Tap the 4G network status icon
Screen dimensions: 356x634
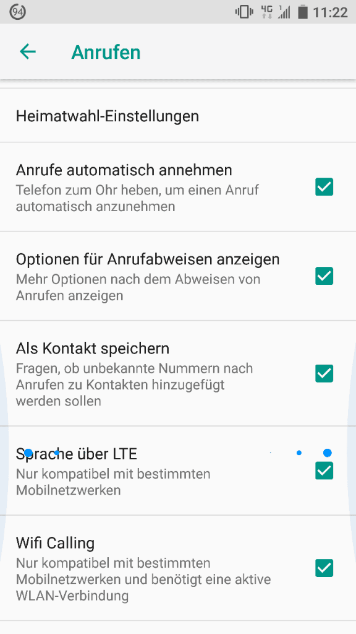point(267,12)
